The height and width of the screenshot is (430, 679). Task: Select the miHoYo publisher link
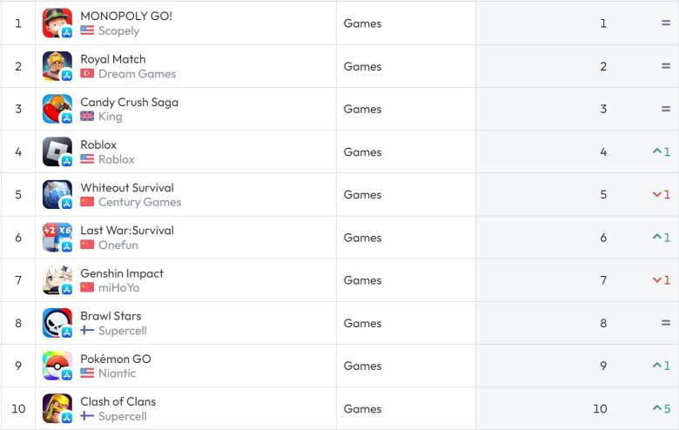coord(118,287)
